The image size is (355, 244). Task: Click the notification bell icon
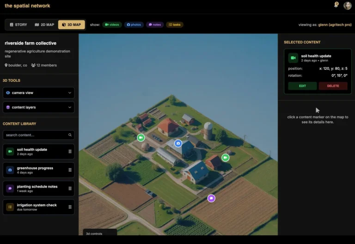coord(336,6)
